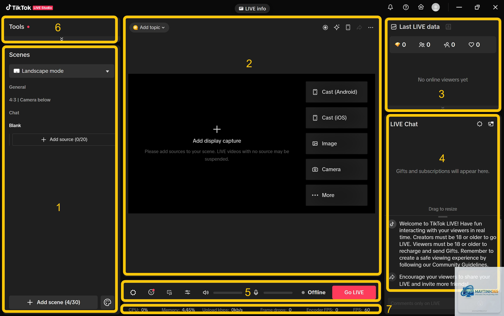Mute the speaker volume icon
The image size is (504, 316).
tap(206, 292)
